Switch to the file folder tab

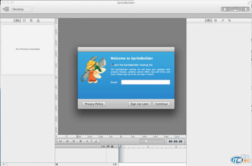pos(17,20)
